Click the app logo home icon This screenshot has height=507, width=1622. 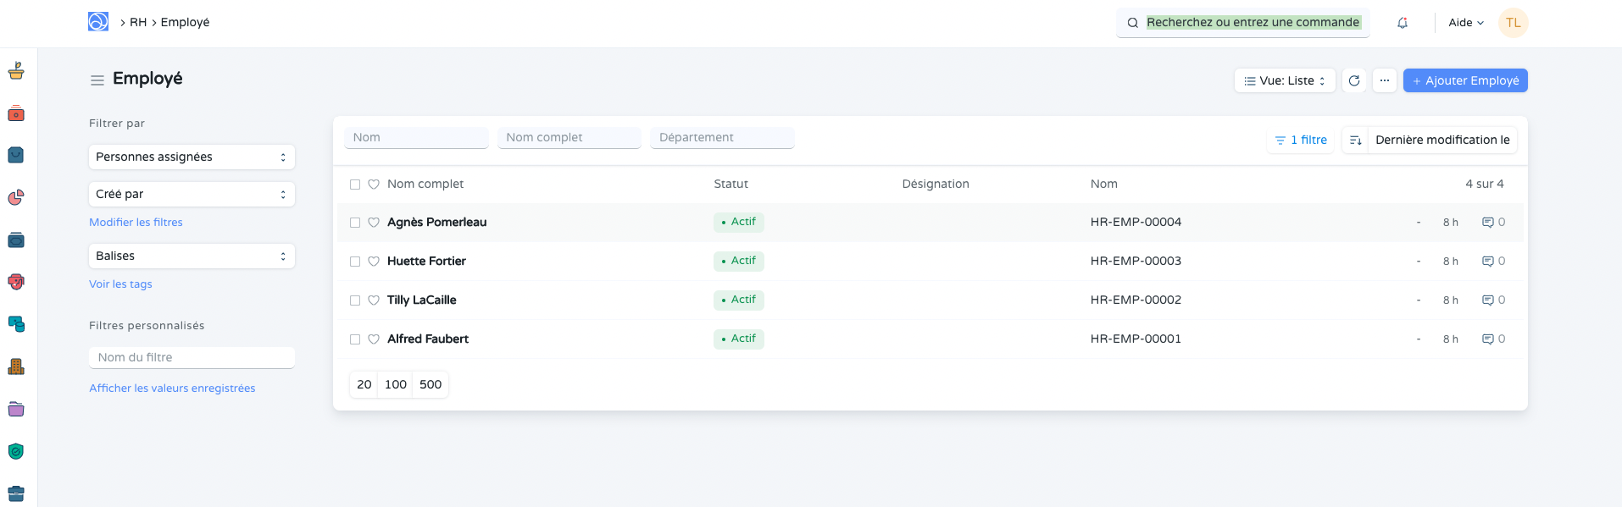coord(98,22)
